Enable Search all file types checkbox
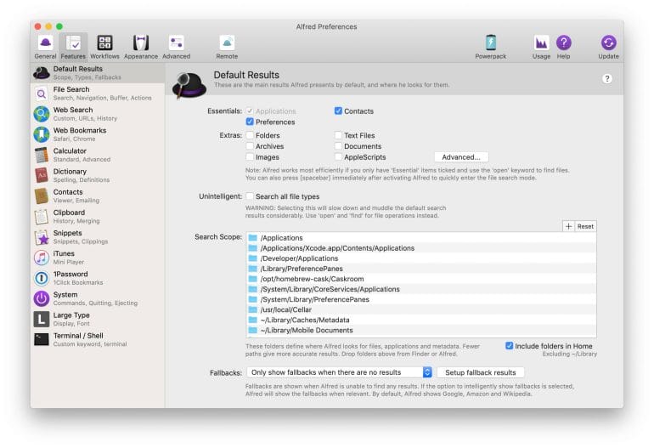Image resolution: width=654 pixels, height=448 pixels. tap(250, 196)
